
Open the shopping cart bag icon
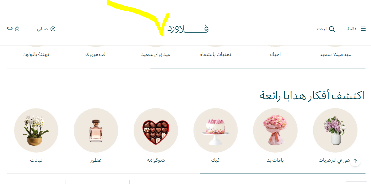pos(17,29)
